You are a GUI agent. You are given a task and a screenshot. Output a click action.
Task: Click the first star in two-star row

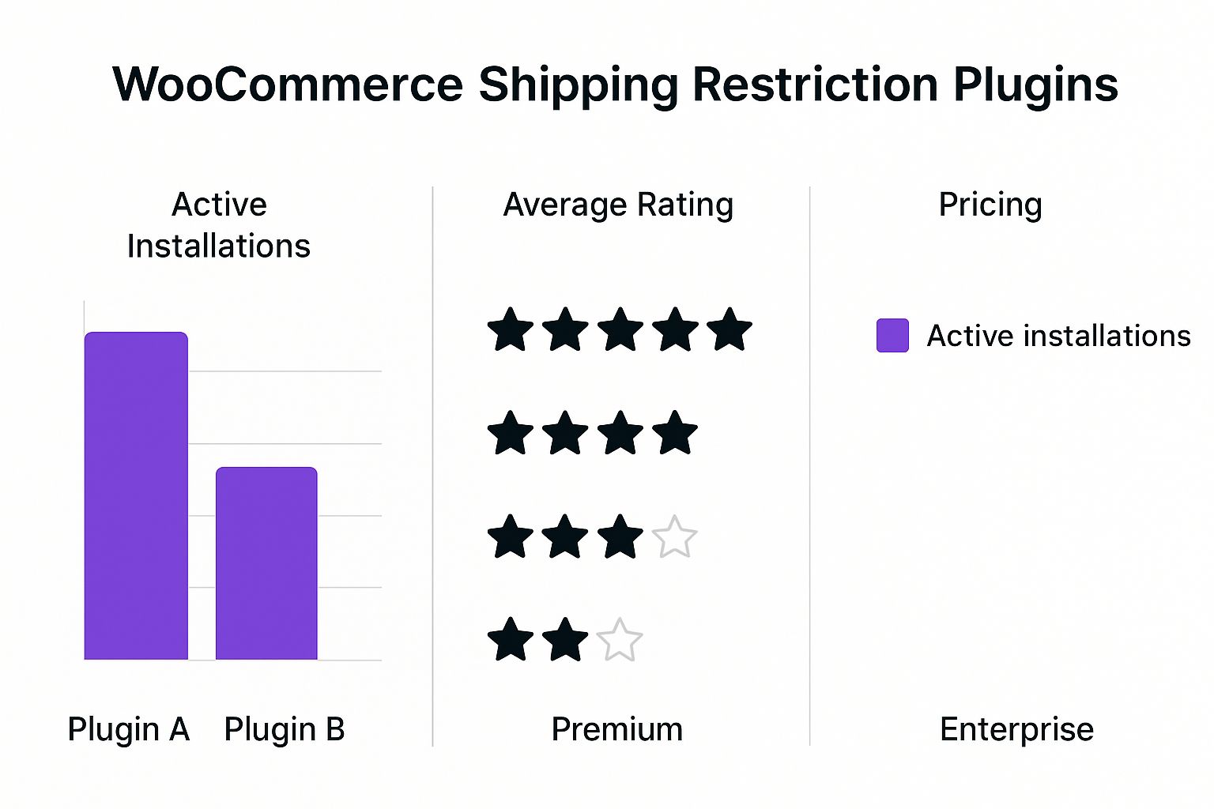(x=511, y=639)
